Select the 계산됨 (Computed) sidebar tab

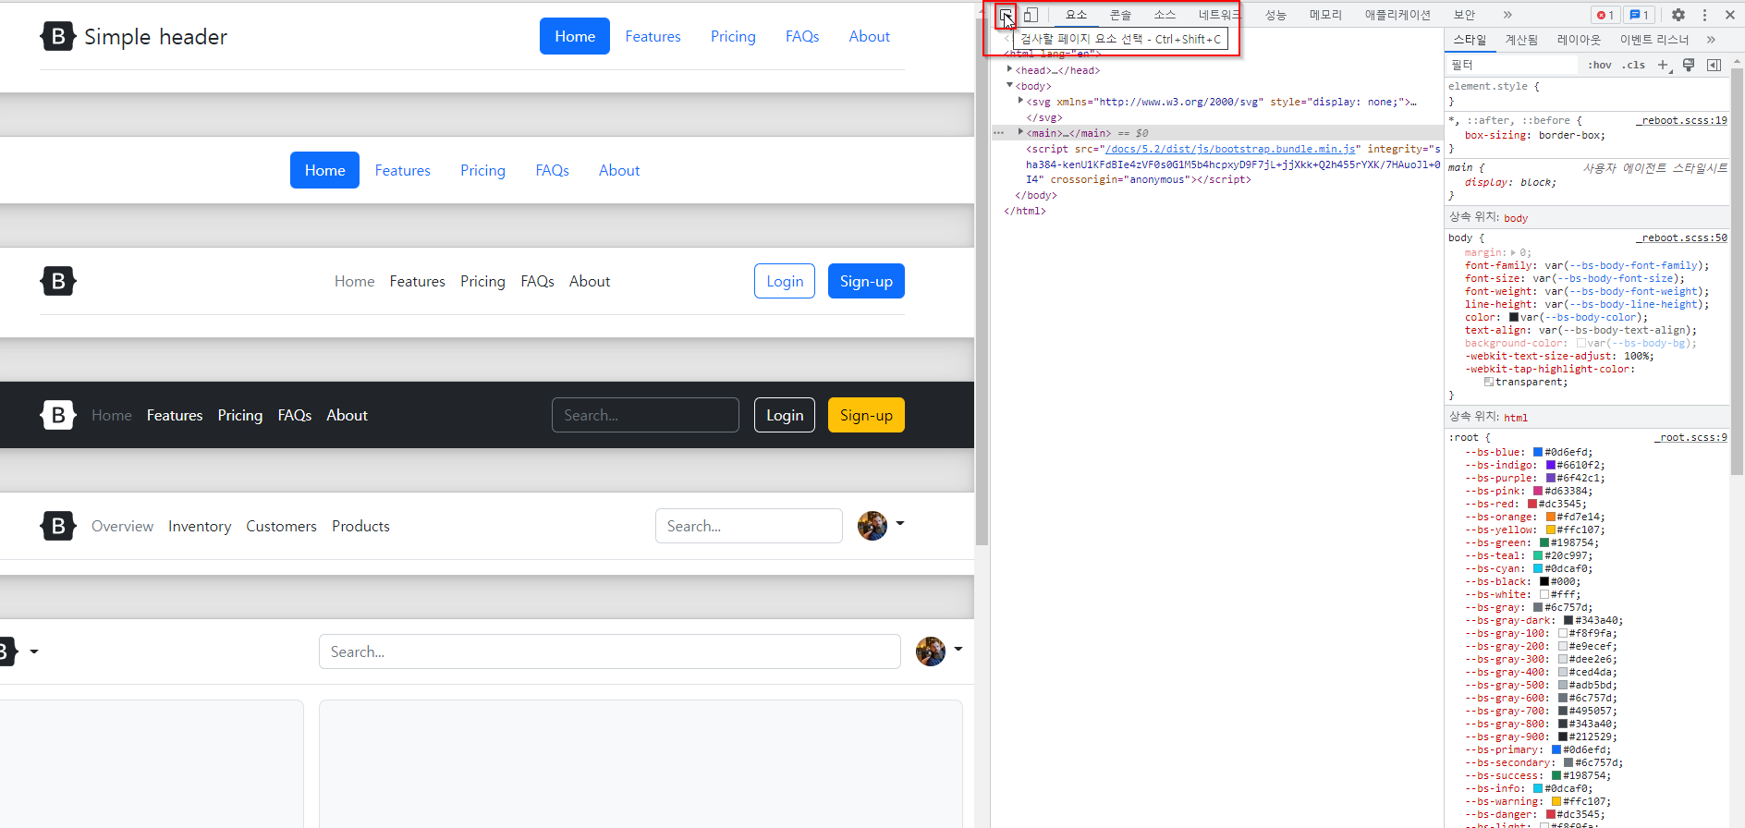pos(1521,40)
